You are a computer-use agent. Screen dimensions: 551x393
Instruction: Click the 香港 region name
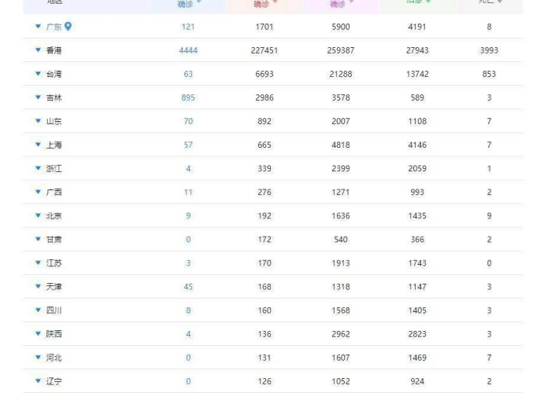pos(54,50)
